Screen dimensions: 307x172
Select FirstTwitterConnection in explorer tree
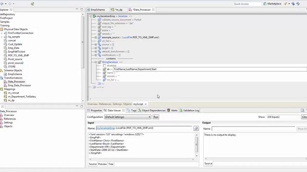(x=21, y=33)
